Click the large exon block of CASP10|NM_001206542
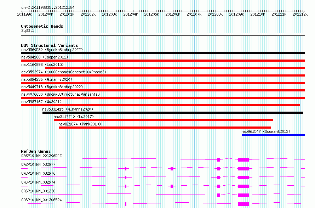Viewport: 315px width, 208px height. [244, 160]
